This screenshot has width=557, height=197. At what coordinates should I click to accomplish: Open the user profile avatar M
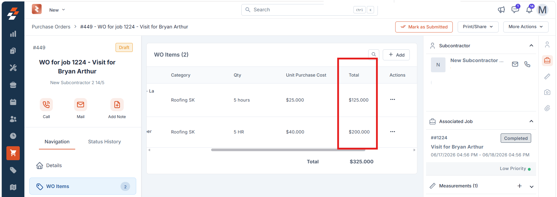click(542, 10)
